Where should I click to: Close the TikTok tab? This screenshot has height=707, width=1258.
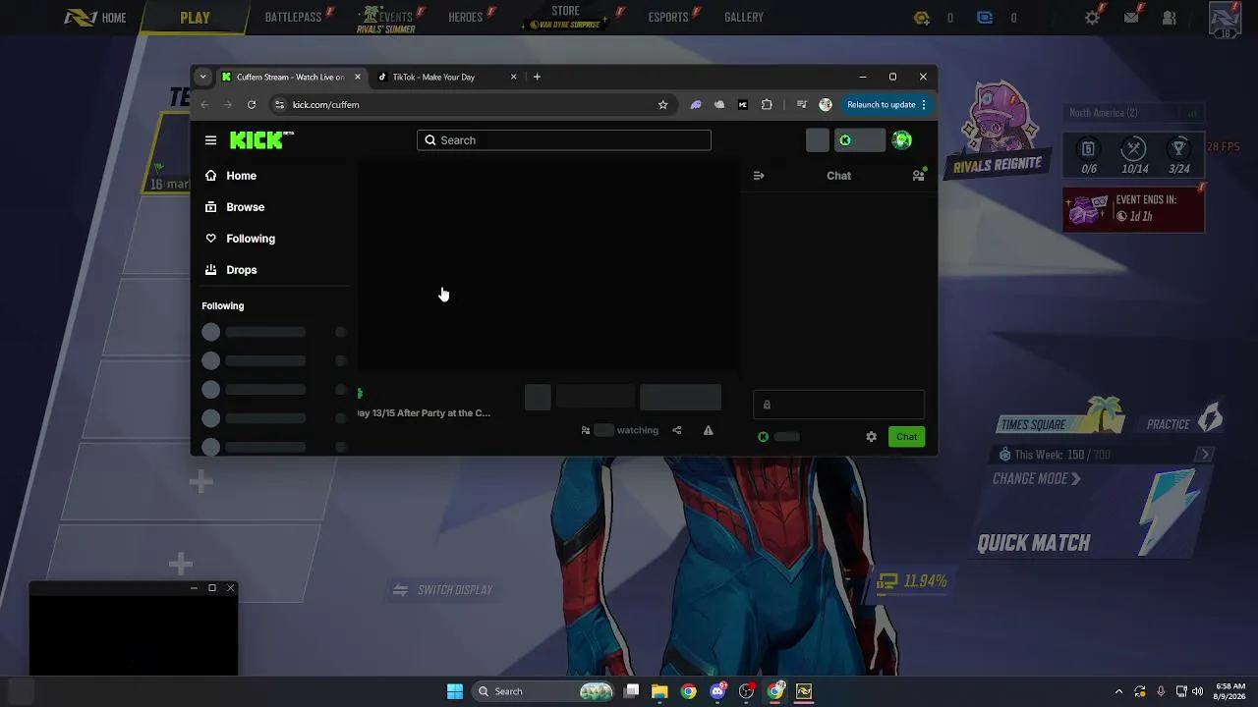click(x=513, y=77)
